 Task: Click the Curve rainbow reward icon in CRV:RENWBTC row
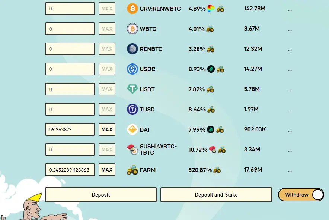pos(211,9)
